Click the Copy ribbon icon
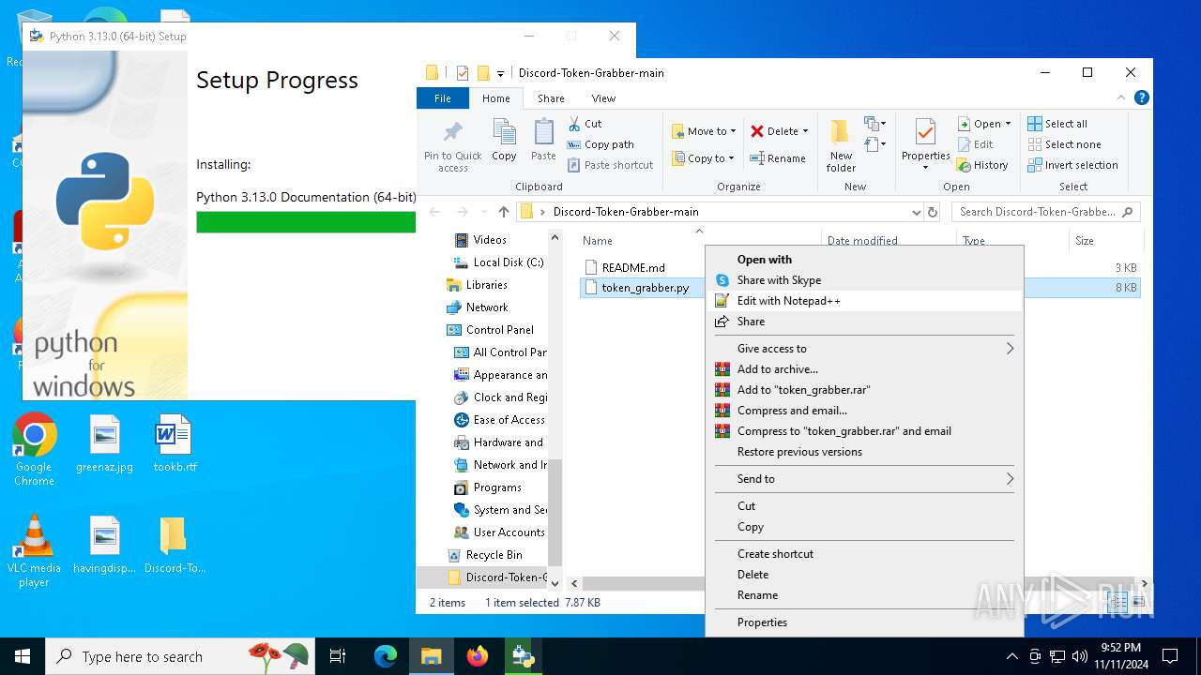 [x=504, y=132]
